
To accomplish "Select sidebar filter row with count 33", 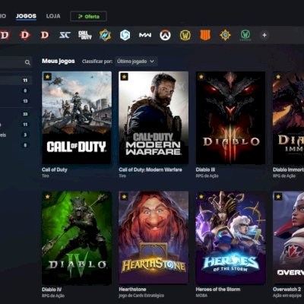I will pyautogui.click(x=16, y=114).
